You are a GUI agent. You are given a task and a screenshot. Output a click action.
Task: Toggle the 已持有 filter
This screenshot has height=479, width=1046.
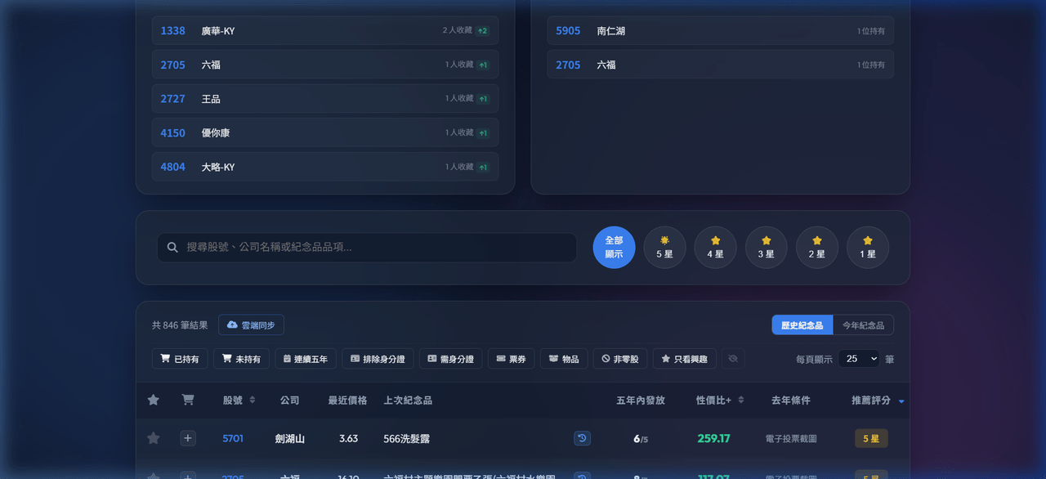(180, 359)
